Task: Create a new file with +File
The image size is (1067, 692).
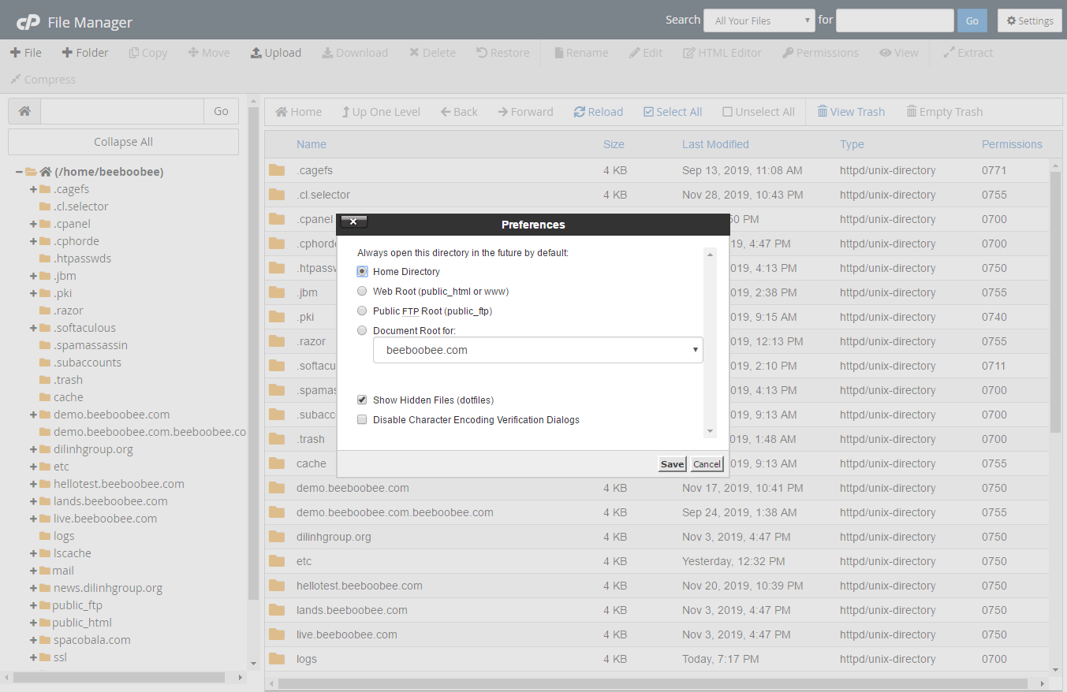Action: (26, 53)
